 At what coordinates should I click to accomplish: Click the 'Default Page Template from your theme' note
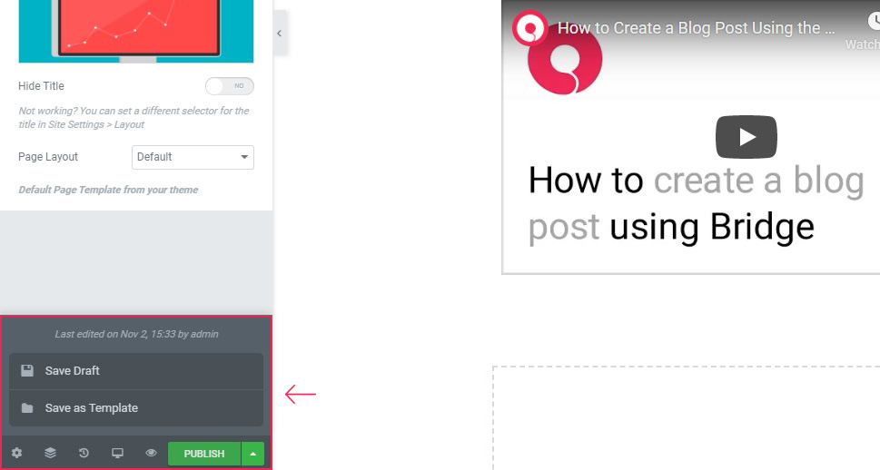point(108,190)
